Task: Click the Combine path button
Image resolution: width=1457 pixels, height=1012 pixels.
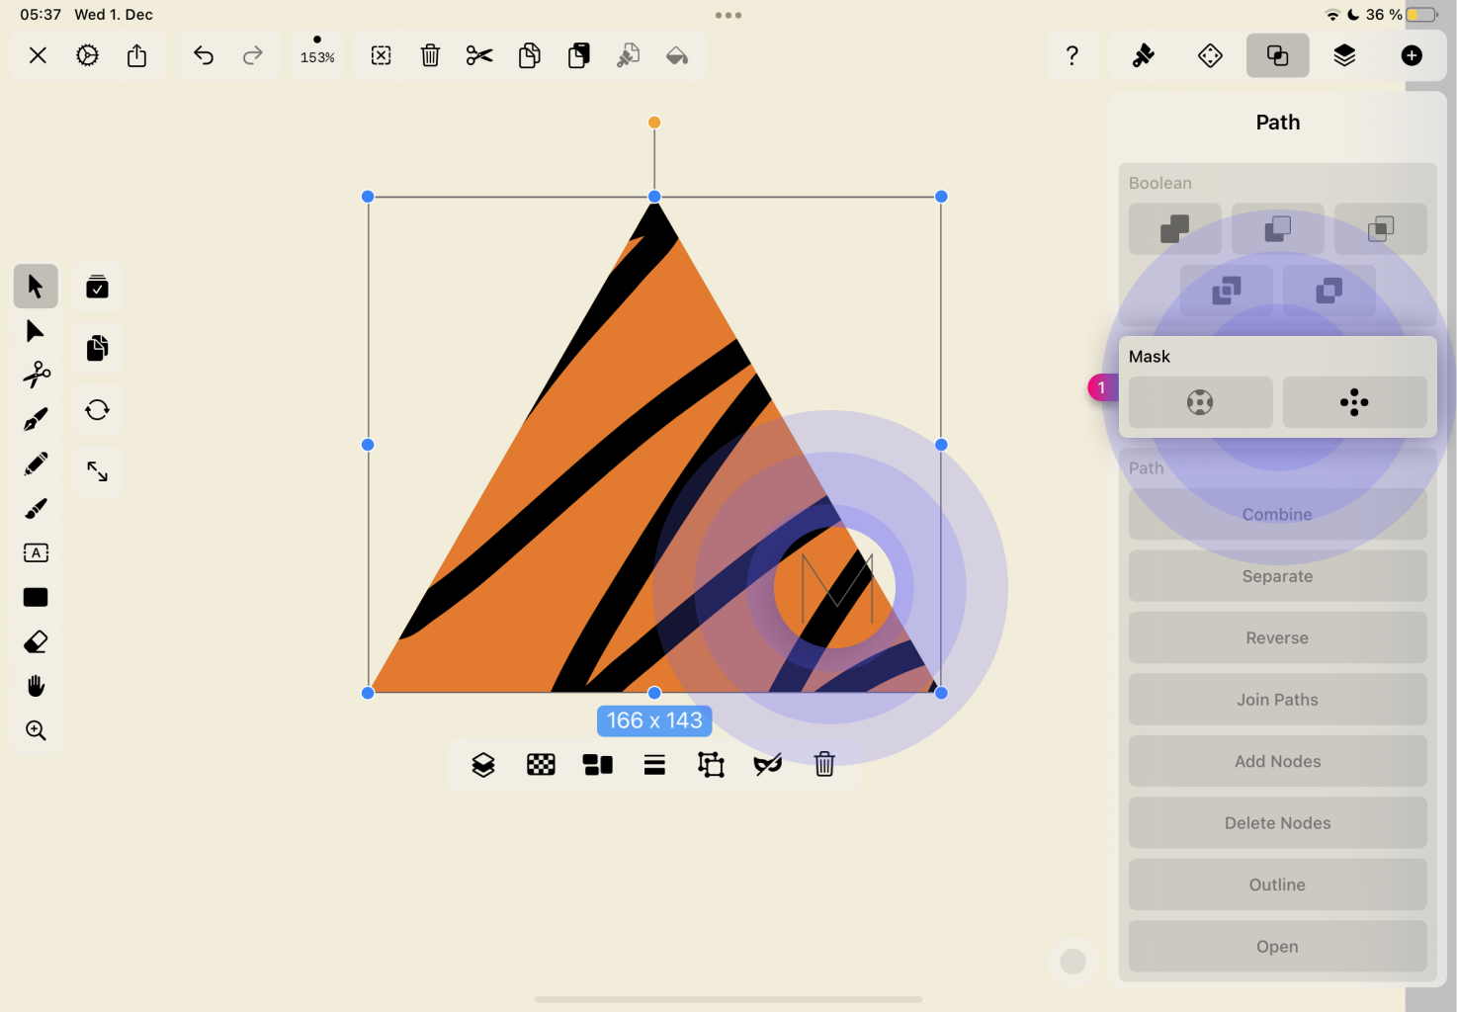Action: pos(1277,514)
